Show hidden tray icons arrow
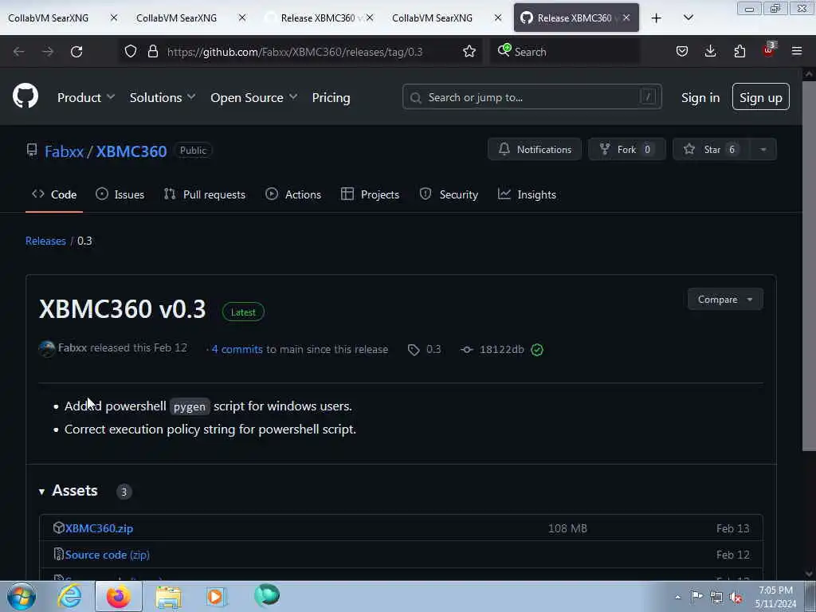Viewport: 816px width, 612px height. pyautogui.click(x=677, y=597)
